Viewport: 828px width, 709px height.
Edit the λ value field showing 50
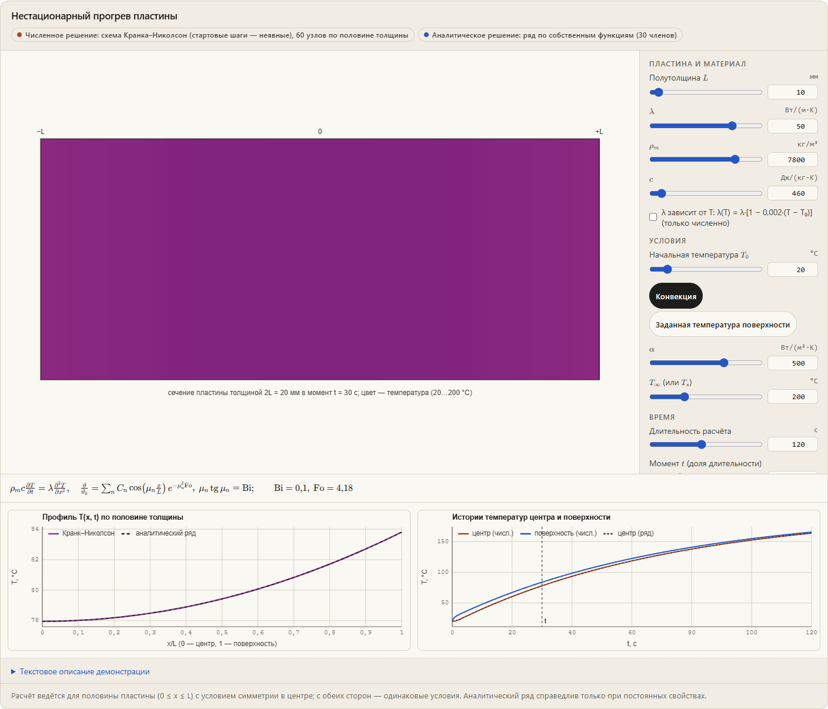793,126
